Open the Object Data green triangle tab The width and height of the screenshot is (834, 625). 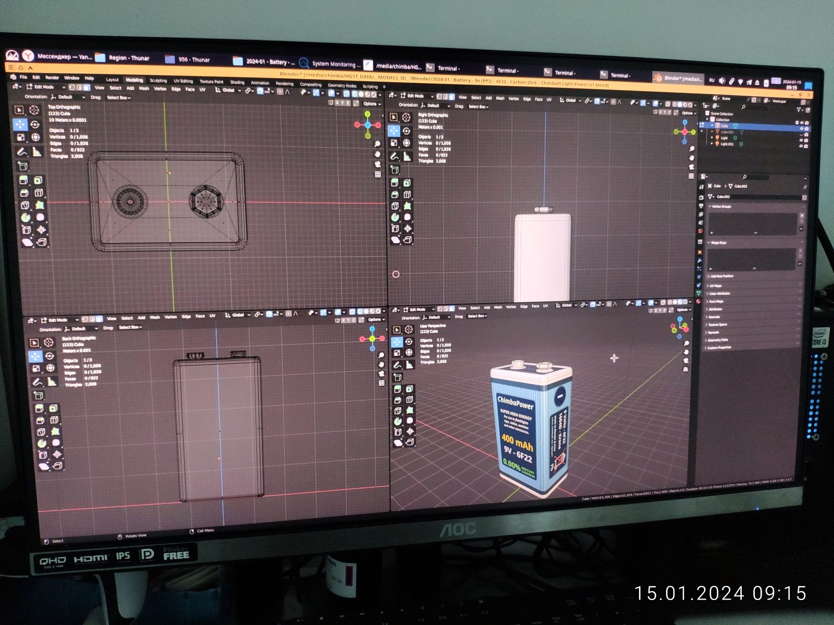(x=698, y=293)
